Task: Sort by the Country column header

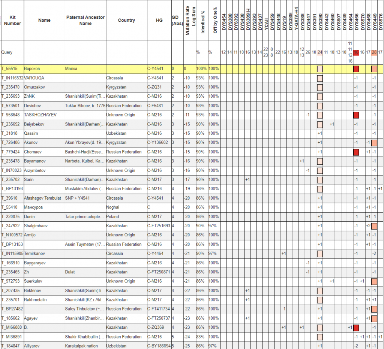Action: click(x=126, y=20)
